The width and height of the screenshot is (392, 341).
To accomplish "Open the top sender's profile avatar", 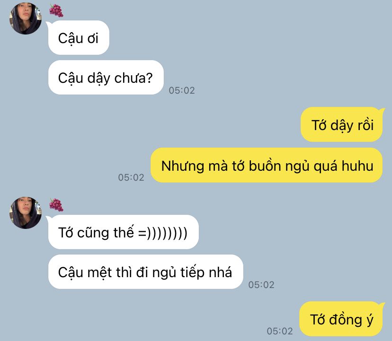I will tap(26, 18).
